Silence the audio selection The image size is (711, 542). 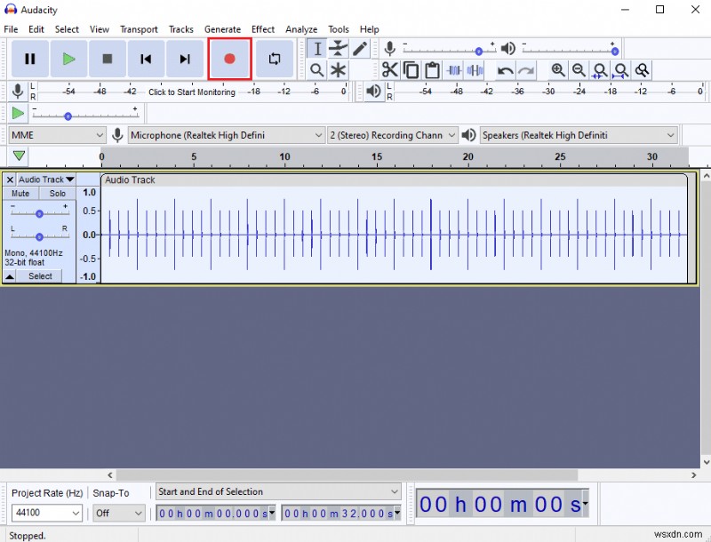tap(475, 70)
